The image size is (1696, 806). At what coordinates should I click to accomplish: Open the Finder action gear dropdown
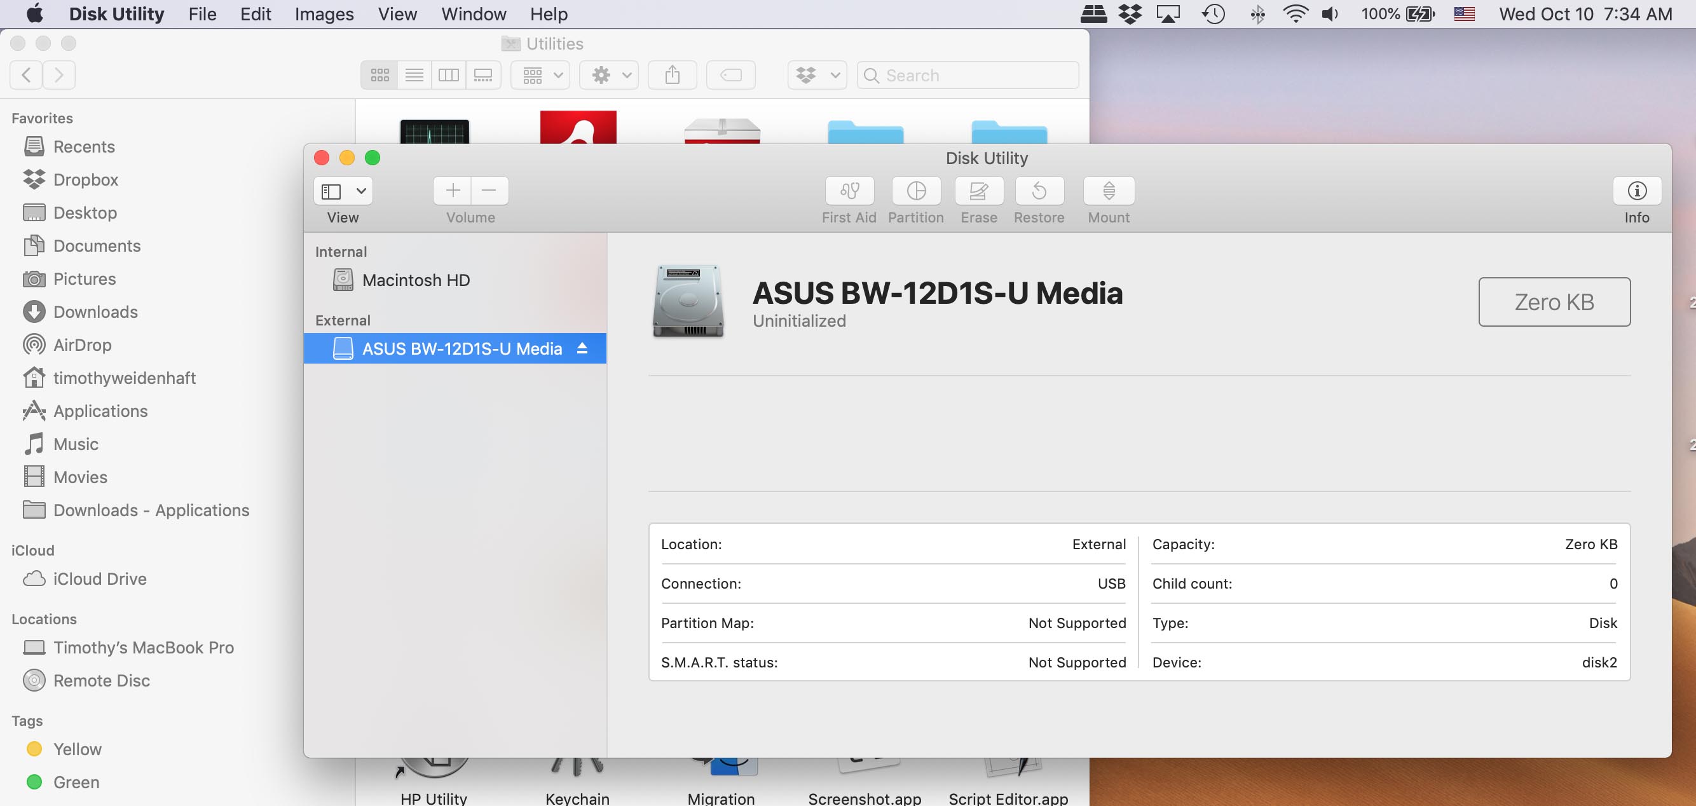pyautogui.click(x=610, y=75)
